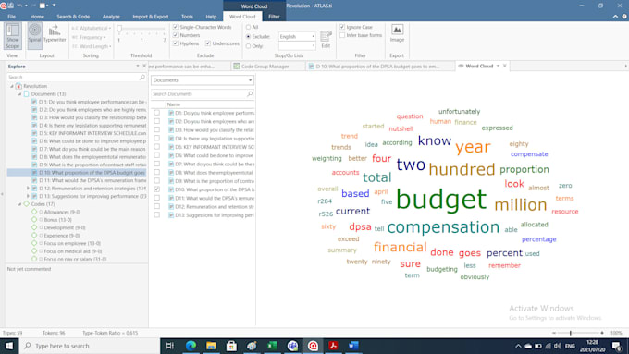Switch to the Code Group Manager tab

pyautogui.click(x=265, y=67)
